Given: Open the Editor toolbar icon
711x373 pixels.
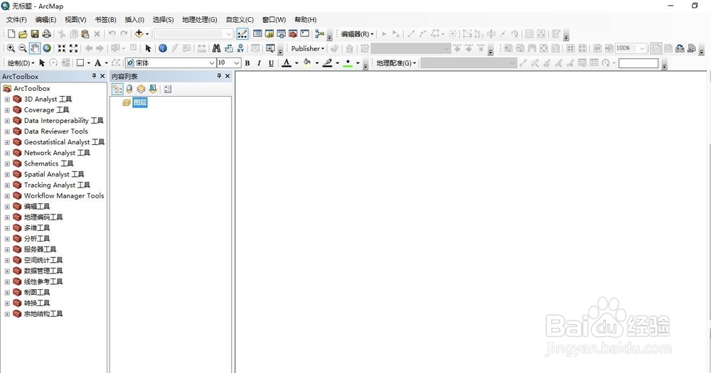Looking at the screenshot, I should pos(242,33).
